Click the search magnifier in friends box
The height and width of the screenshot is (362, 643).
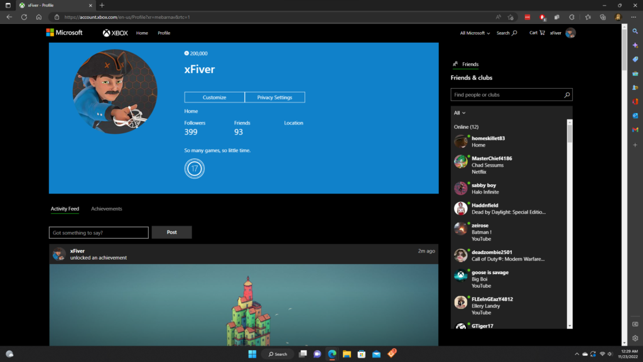point(566,95)
